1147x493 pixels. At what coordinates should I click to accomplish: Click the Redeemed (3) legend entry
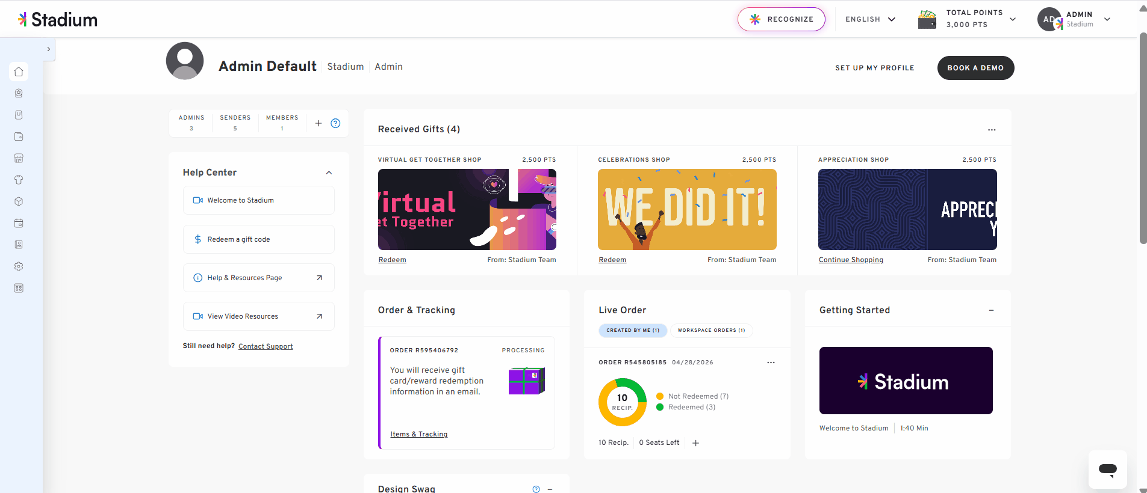686,407
